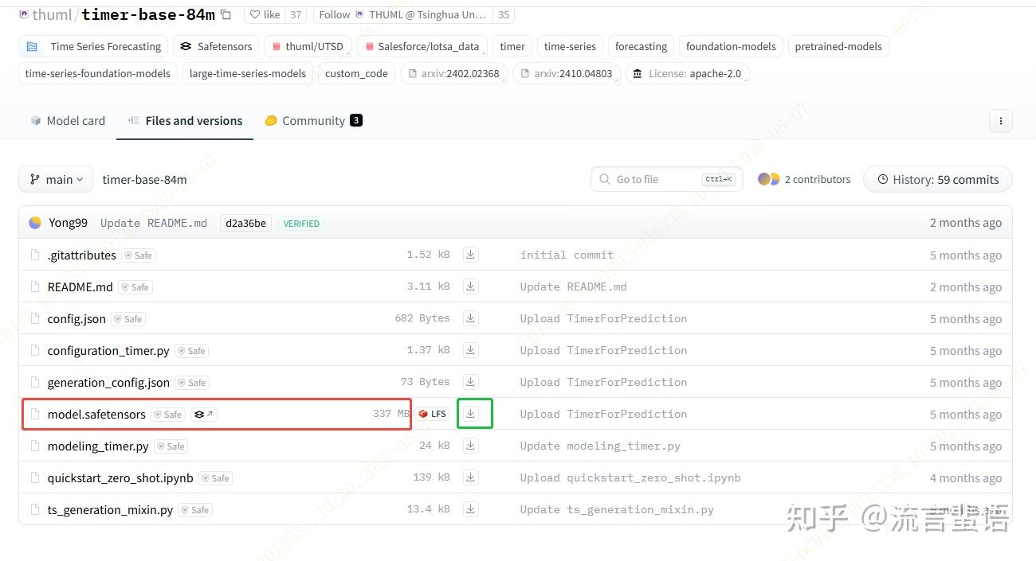Download the quickstart_zero_shot.ipynb notebook

click(470, 477)
